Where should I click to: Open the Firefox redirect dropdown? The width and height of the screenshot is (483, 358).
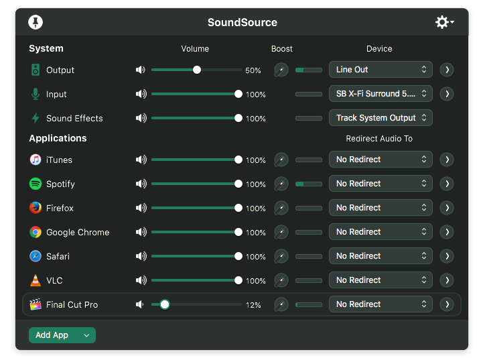[381, 208]
